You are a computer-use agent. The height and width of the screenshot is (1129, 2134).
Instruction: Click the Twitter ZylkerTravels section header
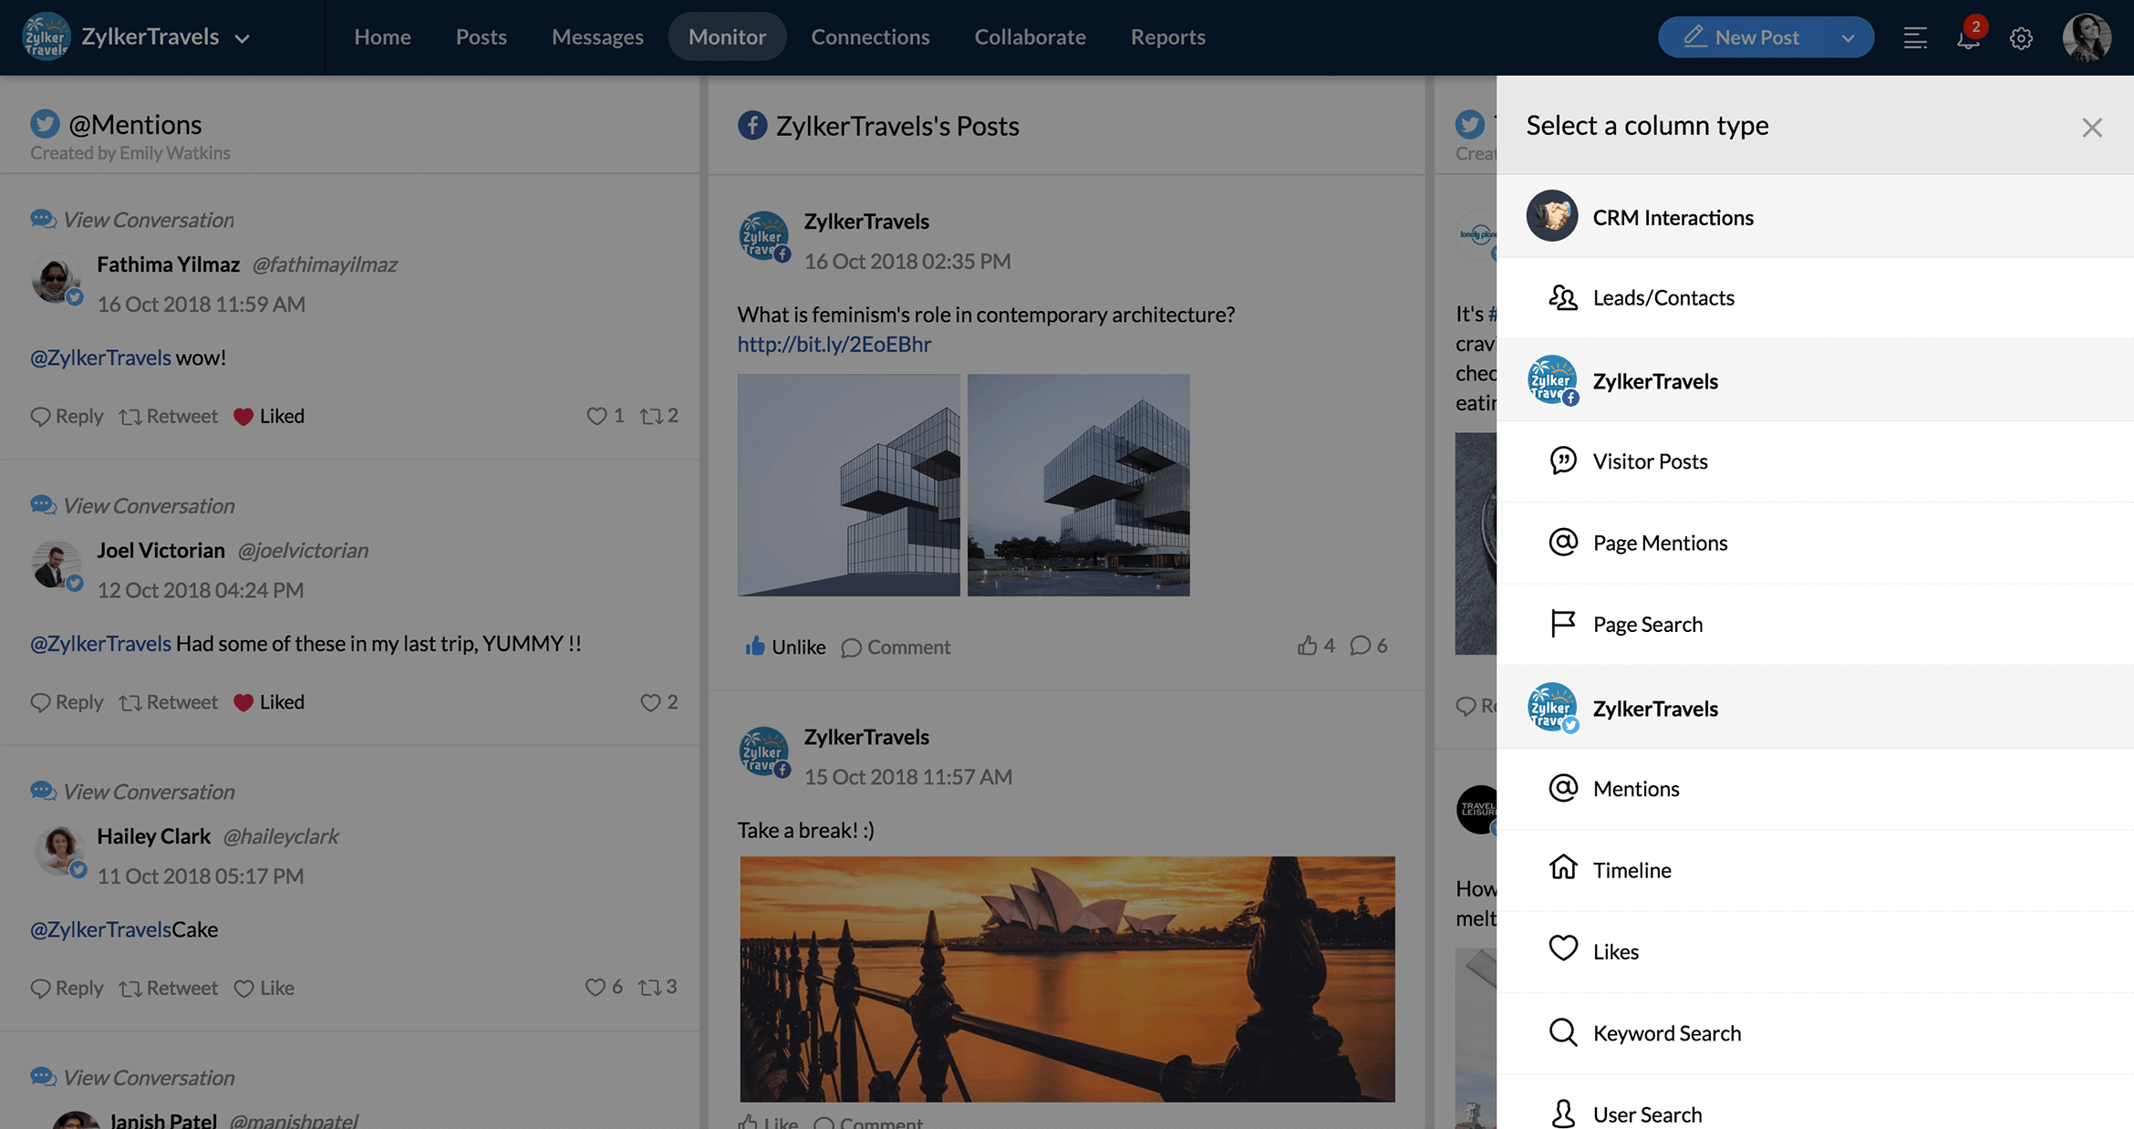[x=1815, y=708]
